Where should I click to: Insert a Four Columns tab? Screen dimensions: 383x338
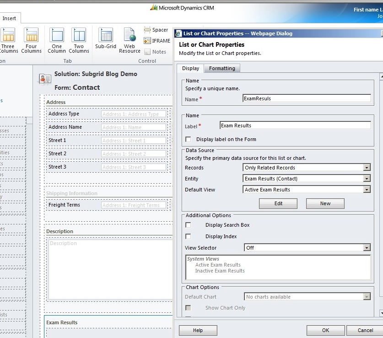[31, 40]
